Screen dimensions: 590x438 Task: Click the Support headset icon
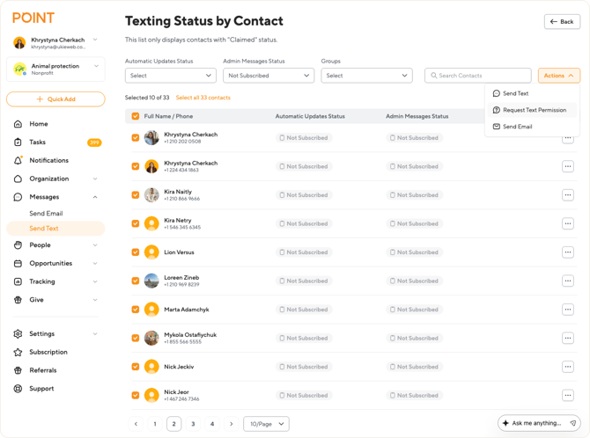18,389
